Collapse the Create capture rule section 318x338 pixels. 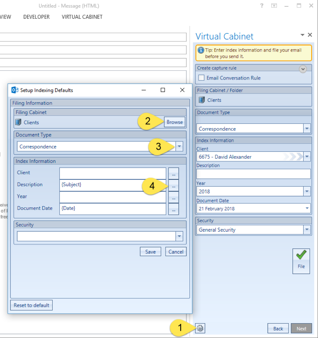tap(303, 69)
